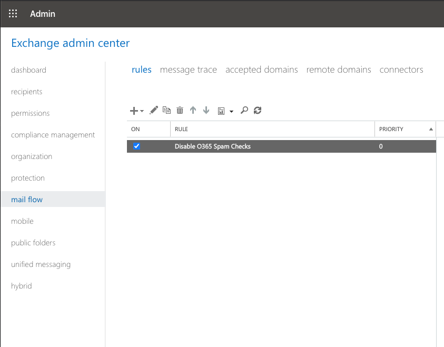Navigate to hybrid section
444x347 pixels.
coord(21,286)
